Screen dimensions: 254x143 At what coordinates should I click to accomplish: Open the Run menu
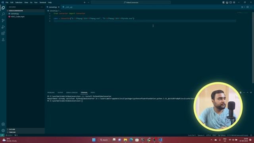(x=36, y=2)
